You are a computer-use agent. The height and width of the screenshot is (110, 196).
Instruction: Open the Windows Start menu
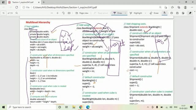(x=3, y=107)
